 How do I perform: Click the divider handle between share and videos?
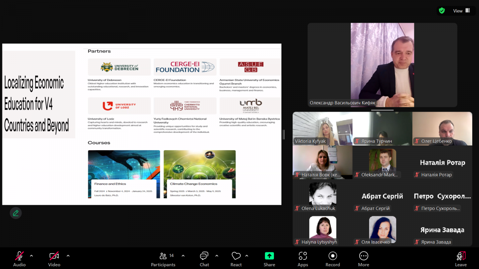pos(284,134)
